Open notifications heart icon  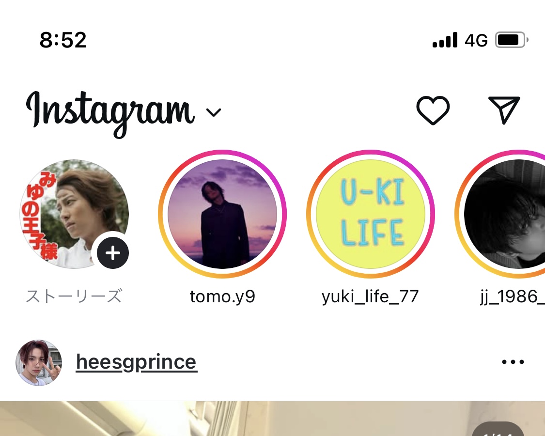pyautogui.click(x=433, y=110)
